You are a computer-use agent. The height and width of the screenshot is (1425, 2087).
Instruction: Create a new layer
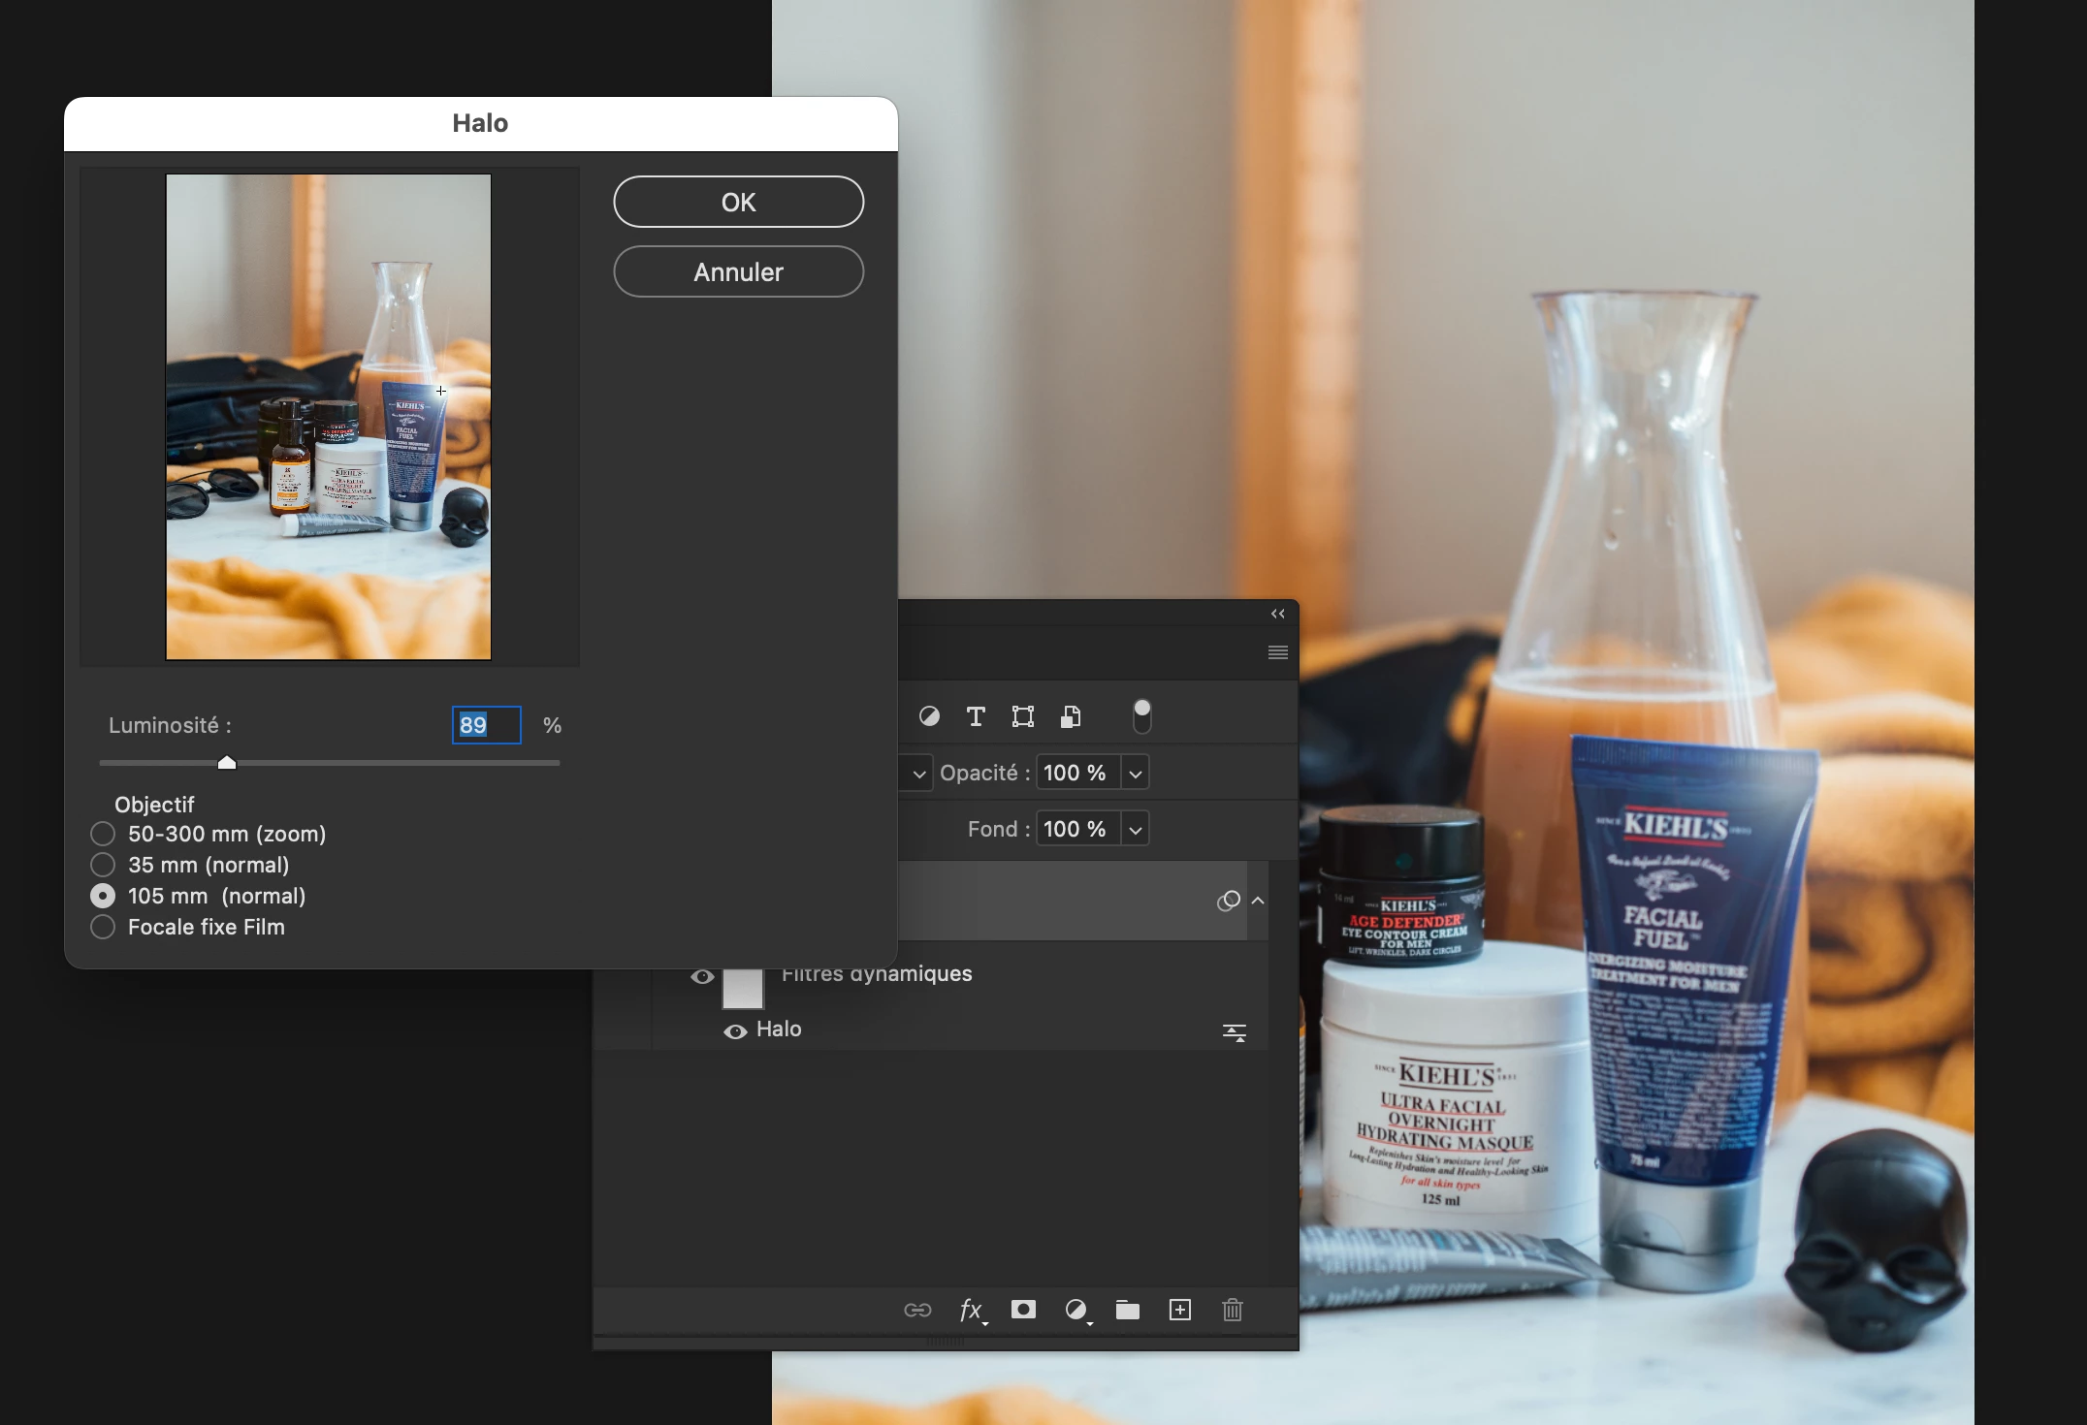pyautogui.click(x=1179, y=1311)
